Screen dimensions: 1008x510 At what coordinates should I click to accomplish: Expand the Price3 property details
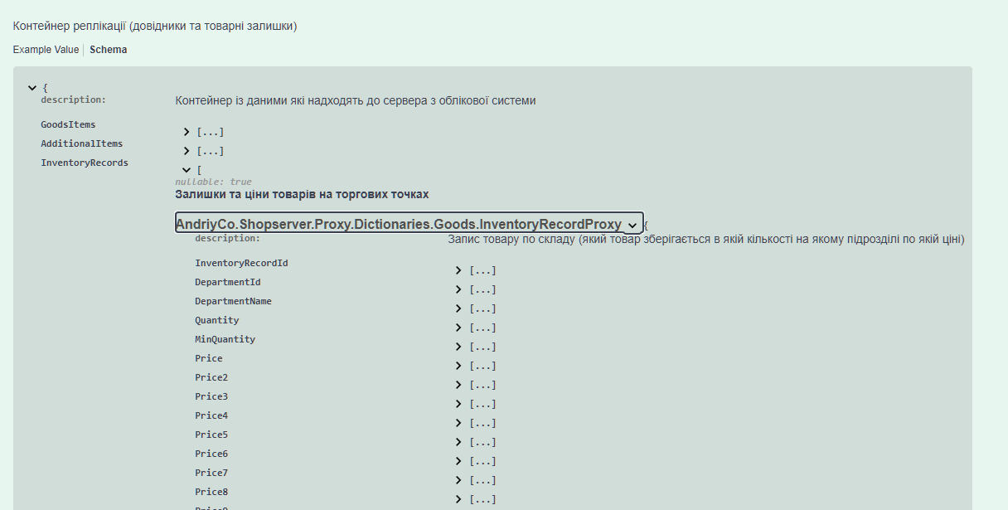click(458, 404)
